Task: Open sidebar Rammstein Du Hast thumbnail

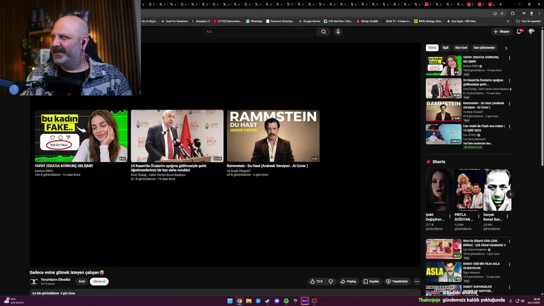Action: 444,111
